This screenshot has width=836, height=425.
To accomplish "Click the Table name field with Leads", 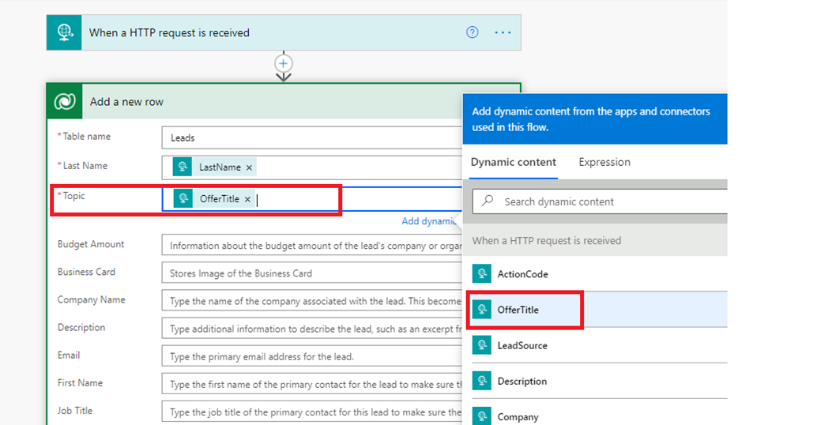I will (x=312, y=137).
